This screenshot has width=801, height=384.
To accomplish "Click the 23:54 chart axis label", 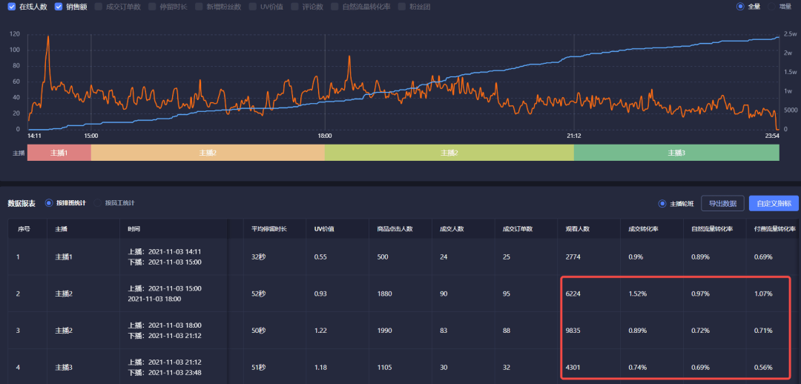I will click(772, 136).
